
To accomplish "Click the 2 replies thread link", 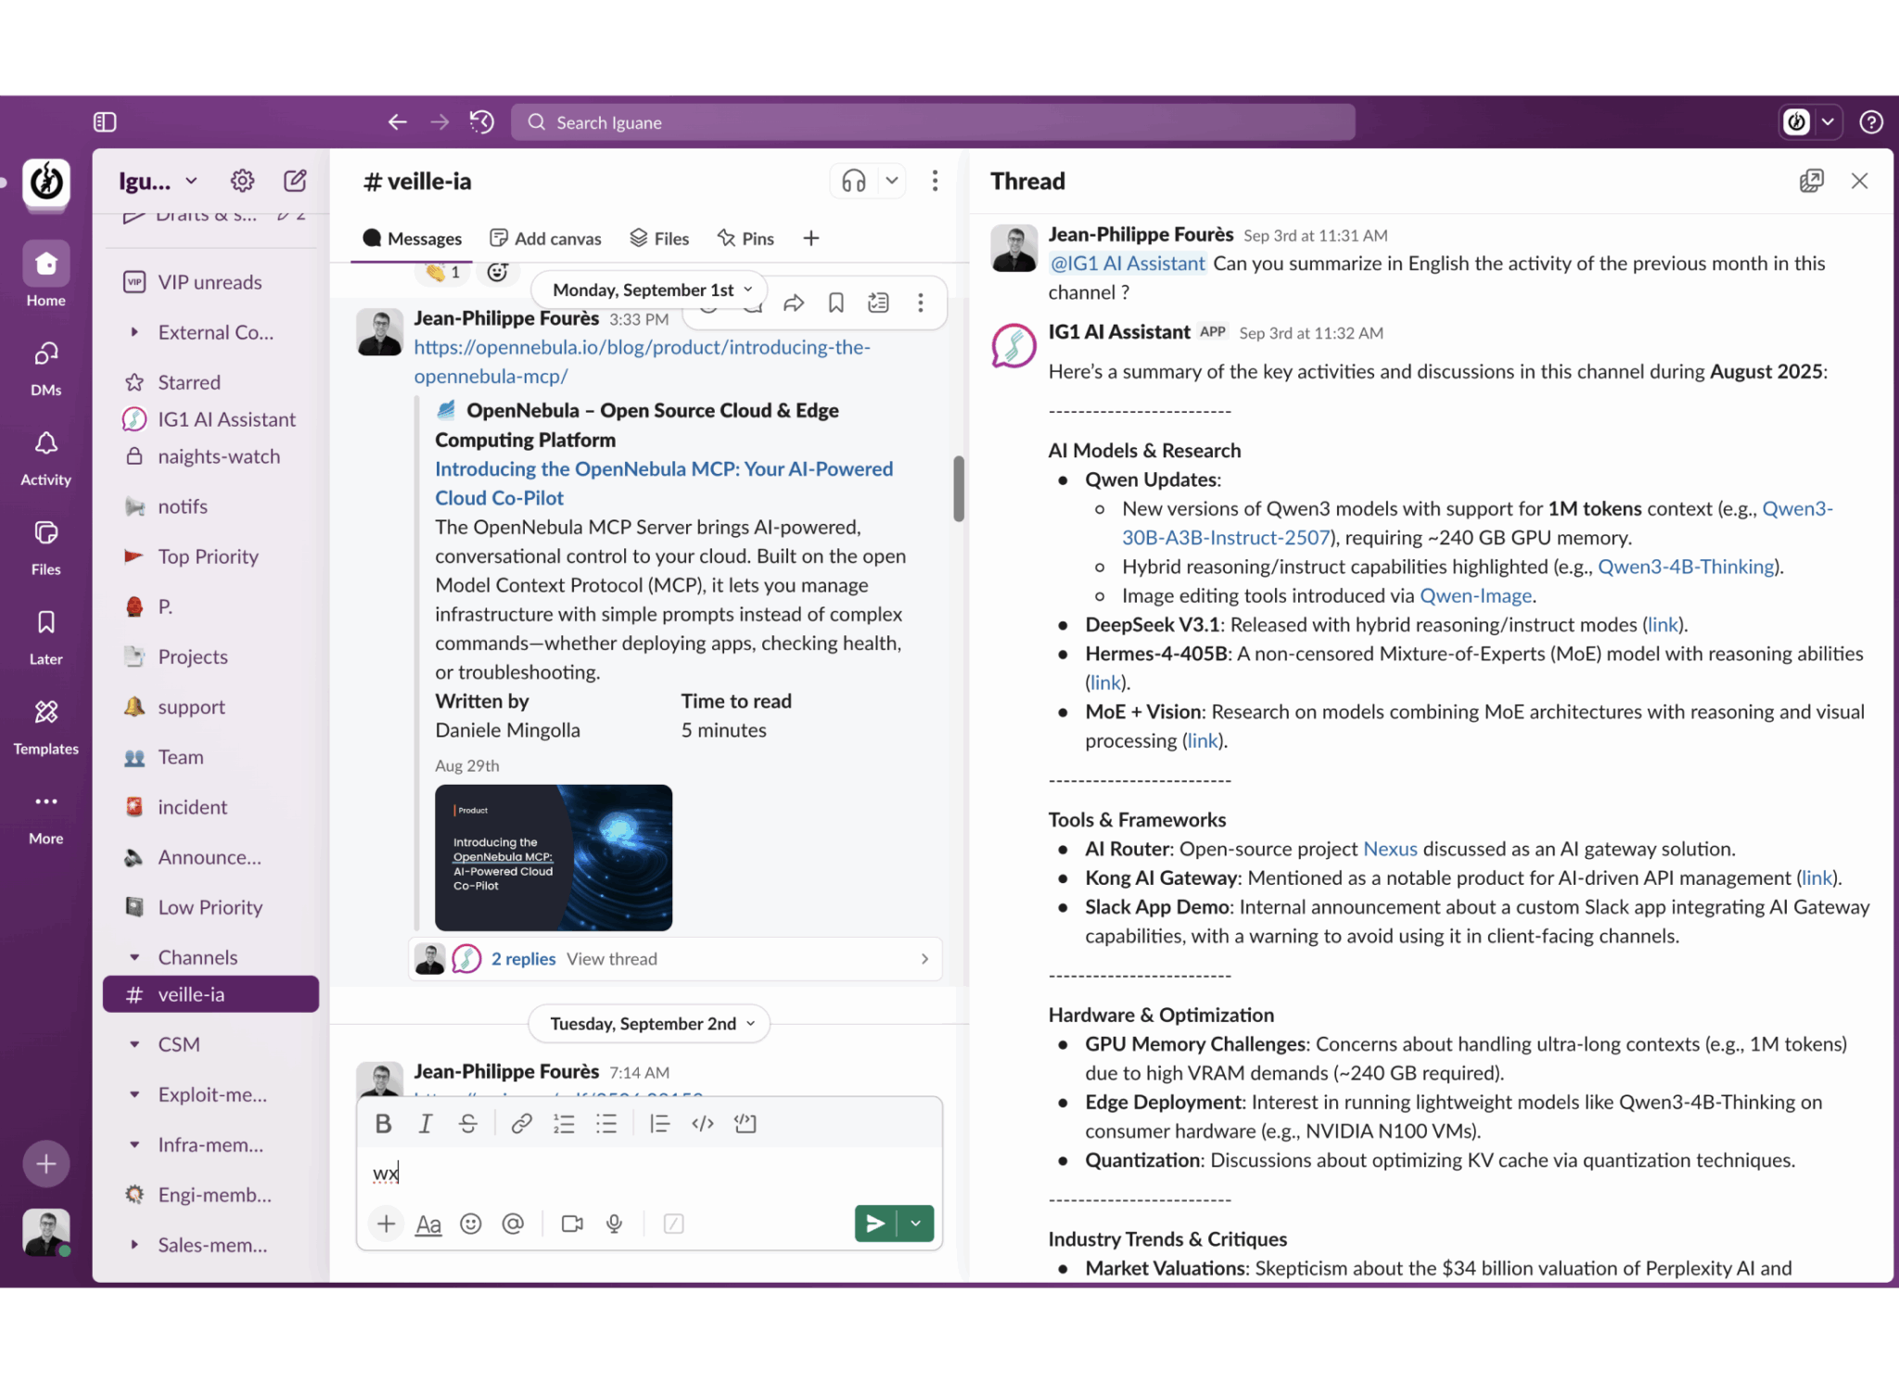I will coord(523,959).
